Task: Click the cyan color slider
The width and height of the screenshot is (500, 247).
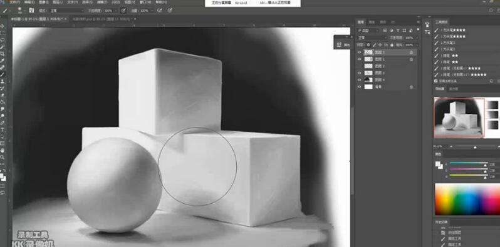Action: pos(468,163)
